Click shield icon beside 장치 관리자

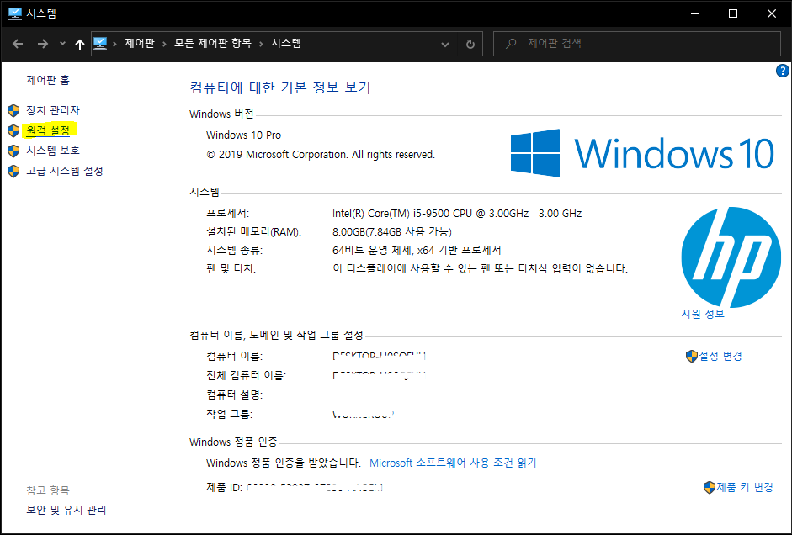point(13,110)
